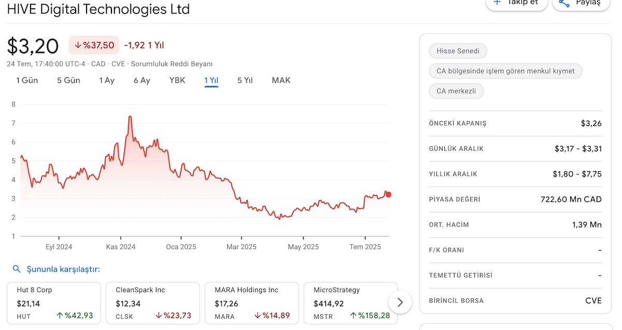Viewport: 622px width, 330px height.
Task: Click the May 2025 axis label
Action: (x=303, y=247)
